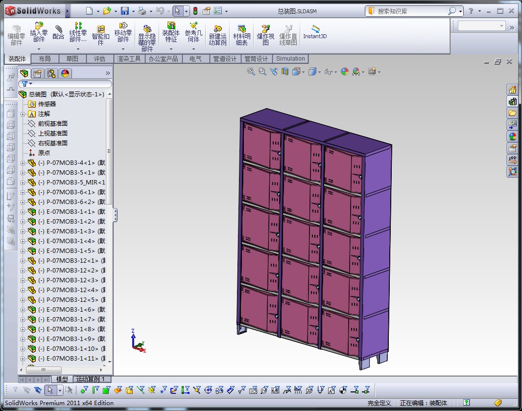This screenshot has height=411, width=522.
Task: Click the Print icon
Action: tap(142, 11)
